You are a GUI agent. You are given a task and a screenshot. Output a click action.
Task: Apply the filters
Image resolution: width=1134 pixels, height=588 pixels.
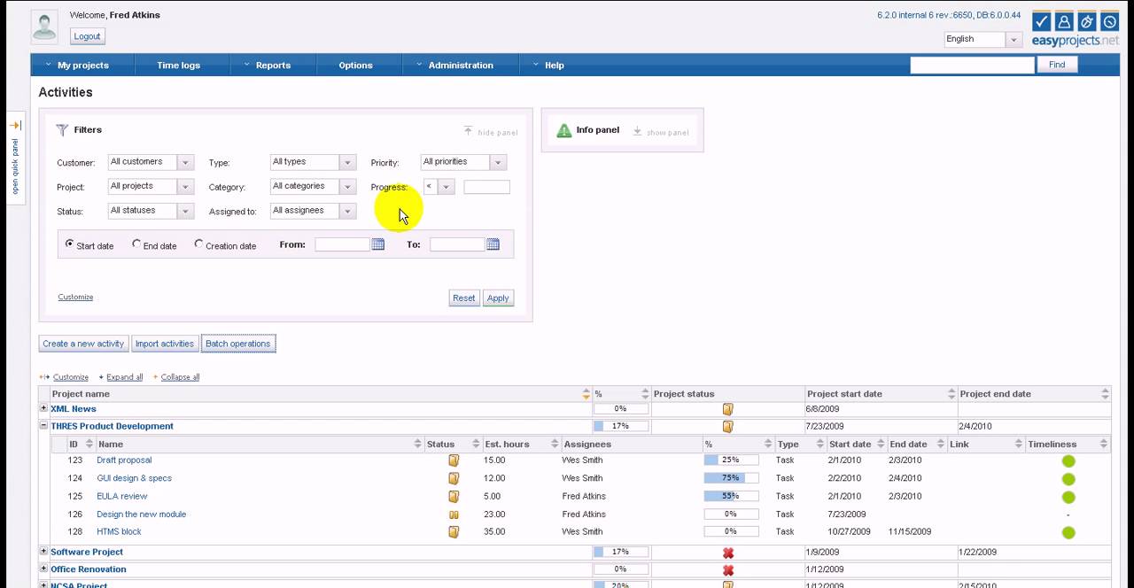coord(498,298)
